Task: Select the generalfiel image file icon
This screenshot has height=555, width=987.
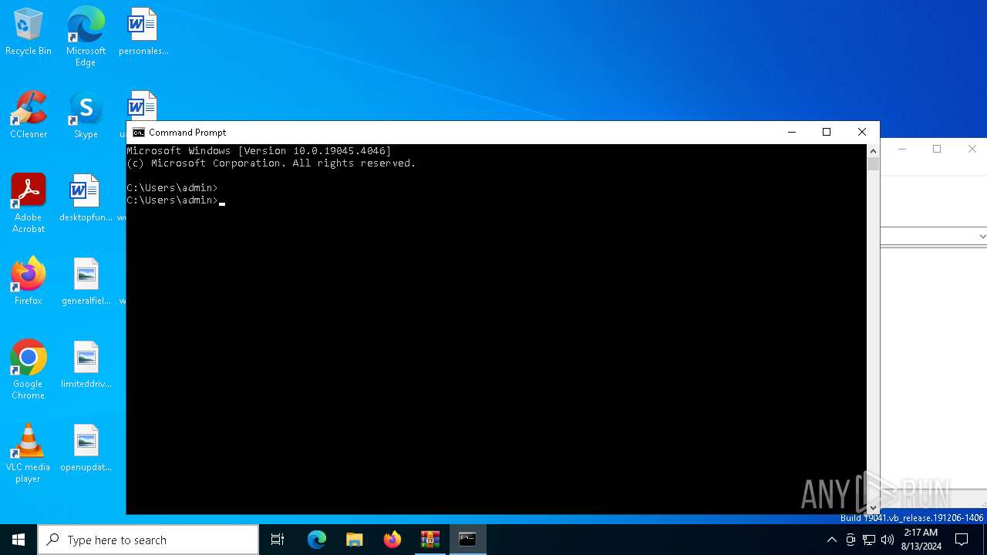Action: pyautogui.click(x=86, y=282)
